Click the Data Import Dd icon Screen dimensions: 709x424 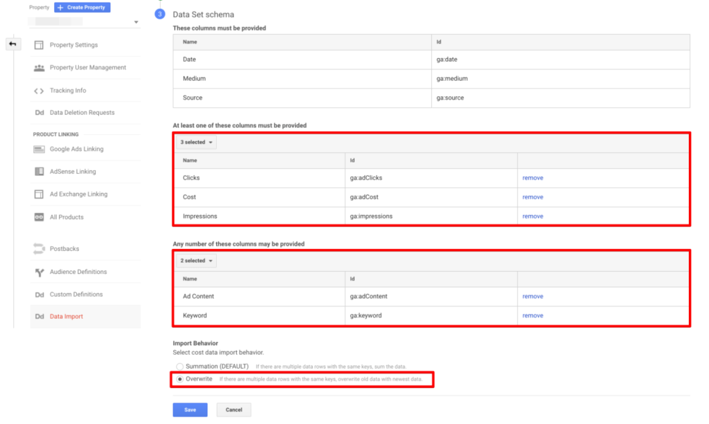pyautogui.click(x=39, y=317)
